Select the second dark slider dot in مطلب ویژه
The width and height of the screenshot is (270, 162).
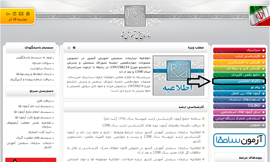point(74,48)
